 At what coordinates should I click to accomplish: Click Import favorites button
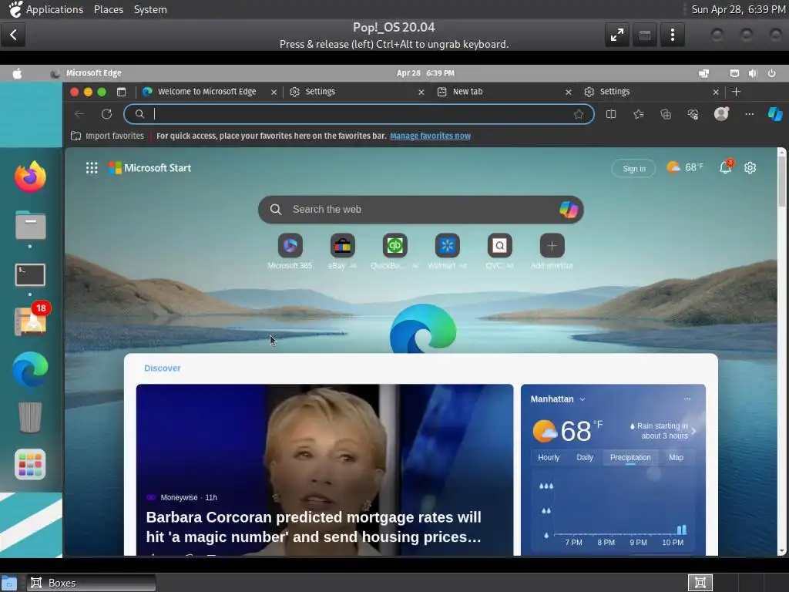coord(107,136)
